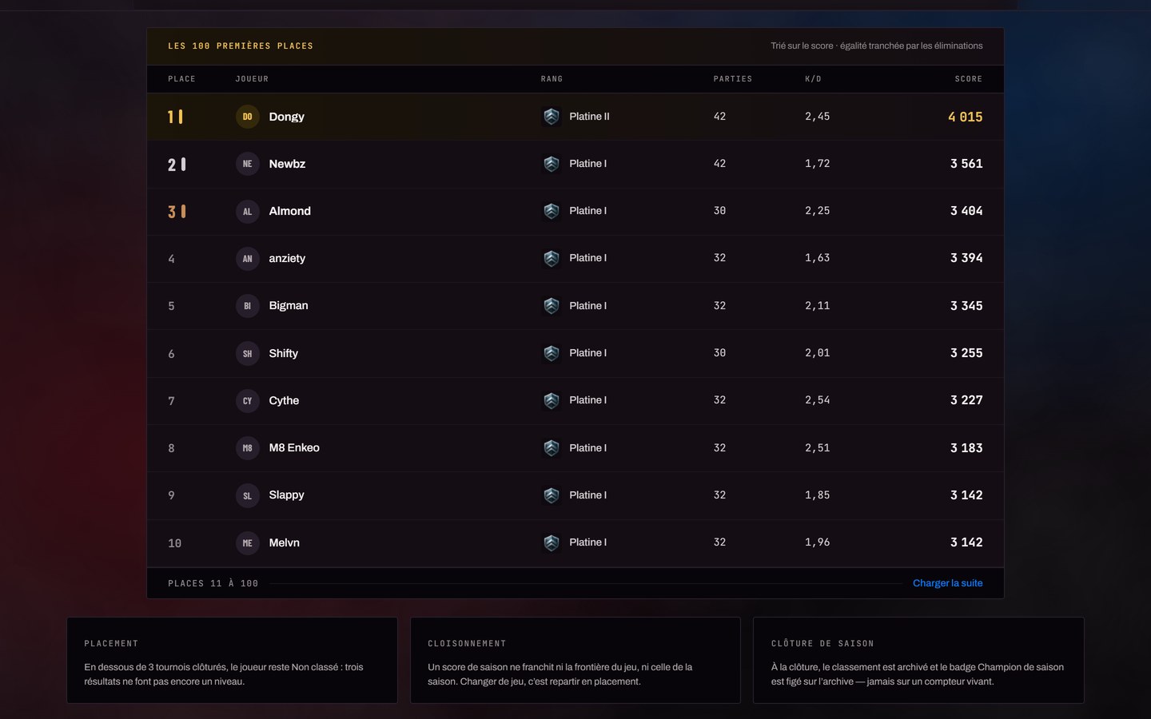Click the ME avatar next to Melvn
Image resolution: width=1151 pixels, height=719 pixels.
pos(247,542)
